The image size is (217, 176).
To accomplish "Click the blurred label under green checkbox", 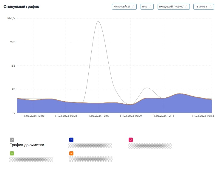I will [x=31, y=159].
